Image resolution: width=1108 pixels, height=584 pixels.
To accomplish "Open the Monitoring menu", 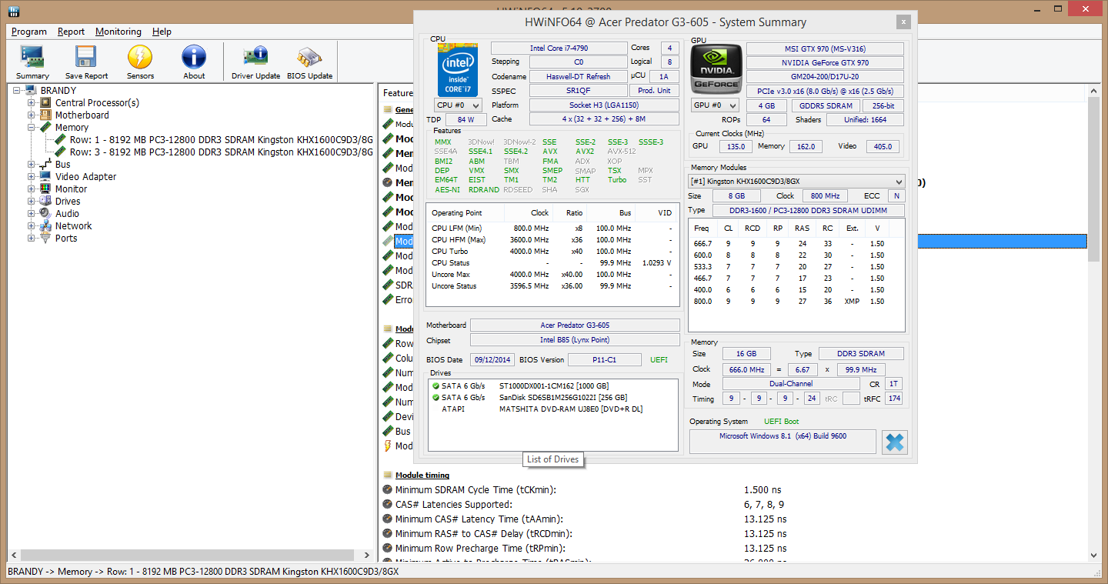I will pos(118,32).
